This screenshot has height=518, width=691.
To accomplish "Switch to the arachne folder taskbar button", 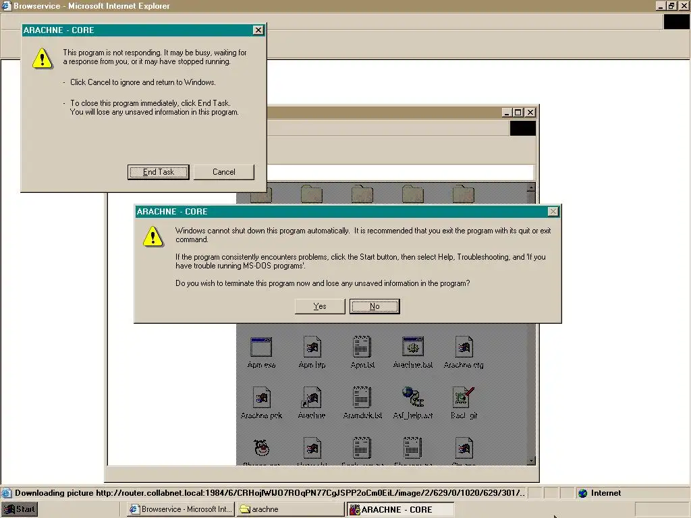I will click(290, 509).
